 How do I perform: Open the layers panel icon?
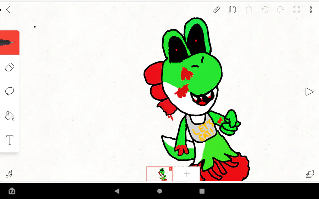coord(310,174)
